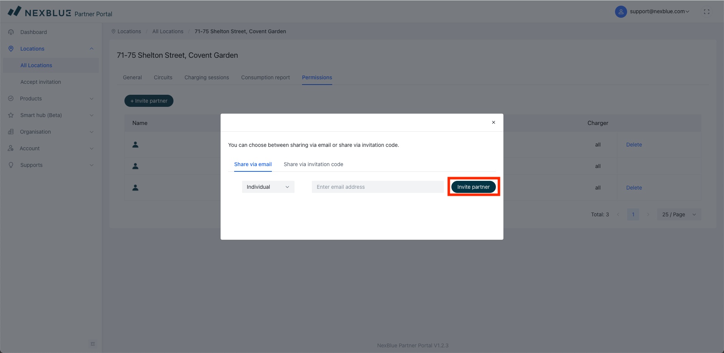
Task: Click Delete link in first row
Action: tap(634, 145)
